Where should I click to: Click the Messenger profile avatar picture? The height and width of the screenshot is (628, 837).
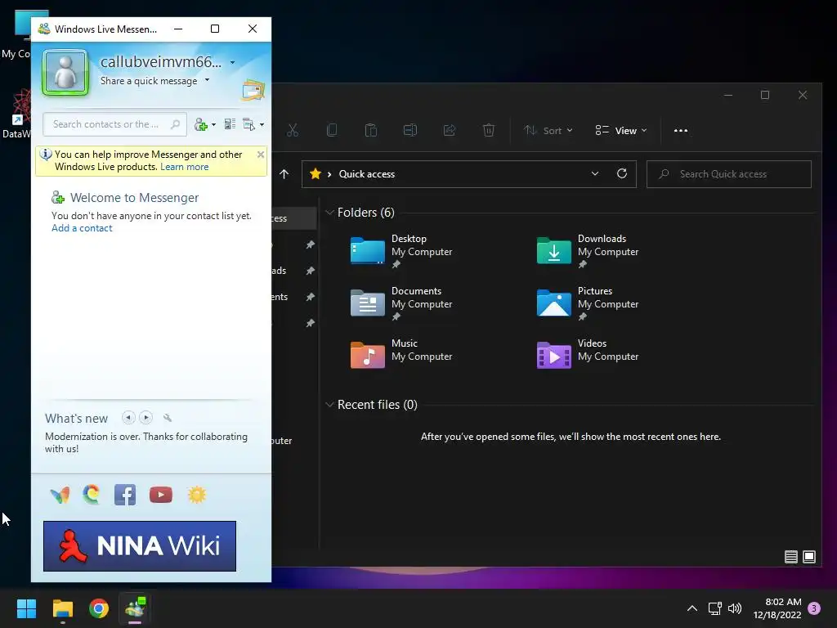click(65, 72)
